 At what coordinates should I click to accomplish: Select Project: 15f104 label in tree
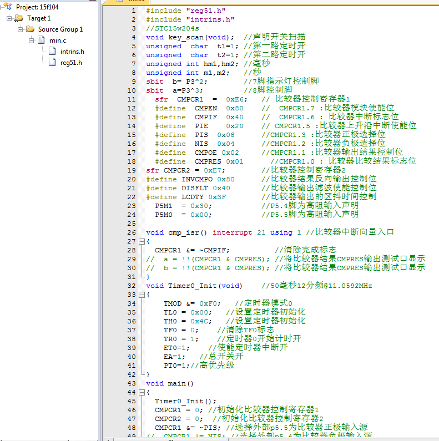37,7
